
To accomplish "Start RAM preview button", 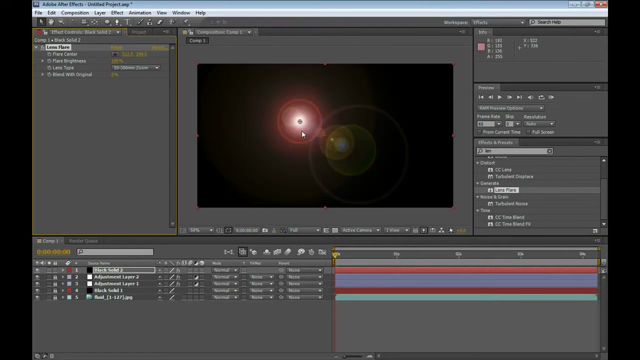I will (551, 97).
